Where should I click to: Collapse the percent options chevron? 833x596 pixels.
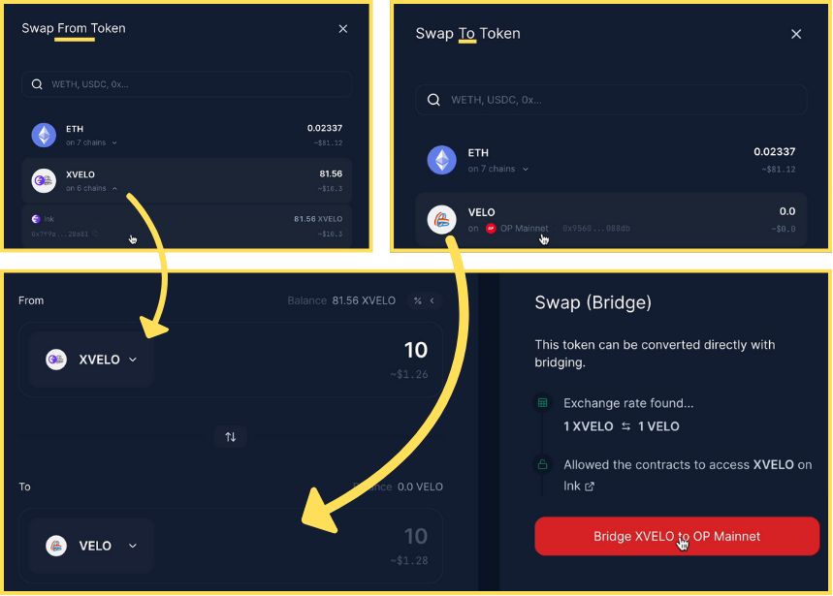[432, 301]
